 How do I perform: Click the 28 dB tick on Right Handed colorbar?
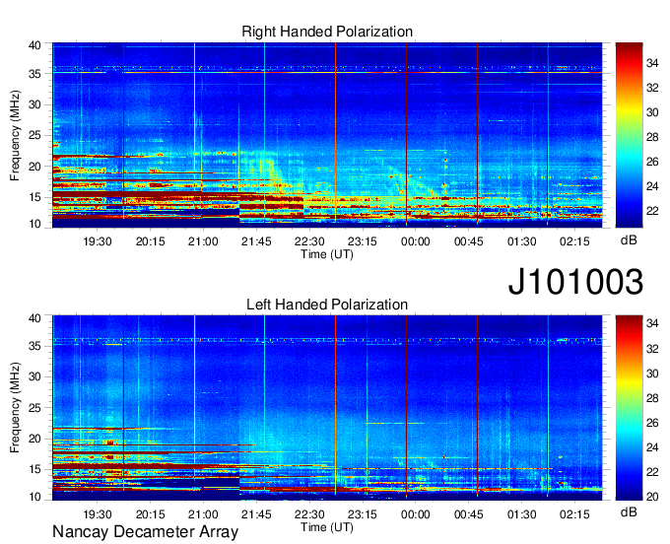coord(652,137)
